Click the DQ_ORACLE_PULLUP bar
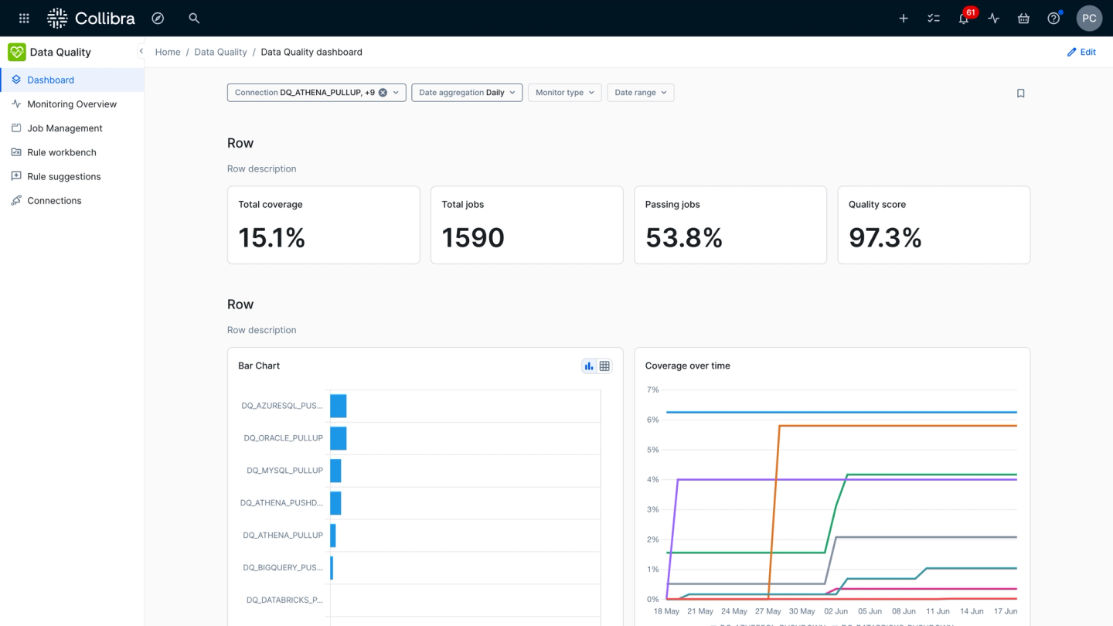The image size is (1113, 626). coord(339,438)
